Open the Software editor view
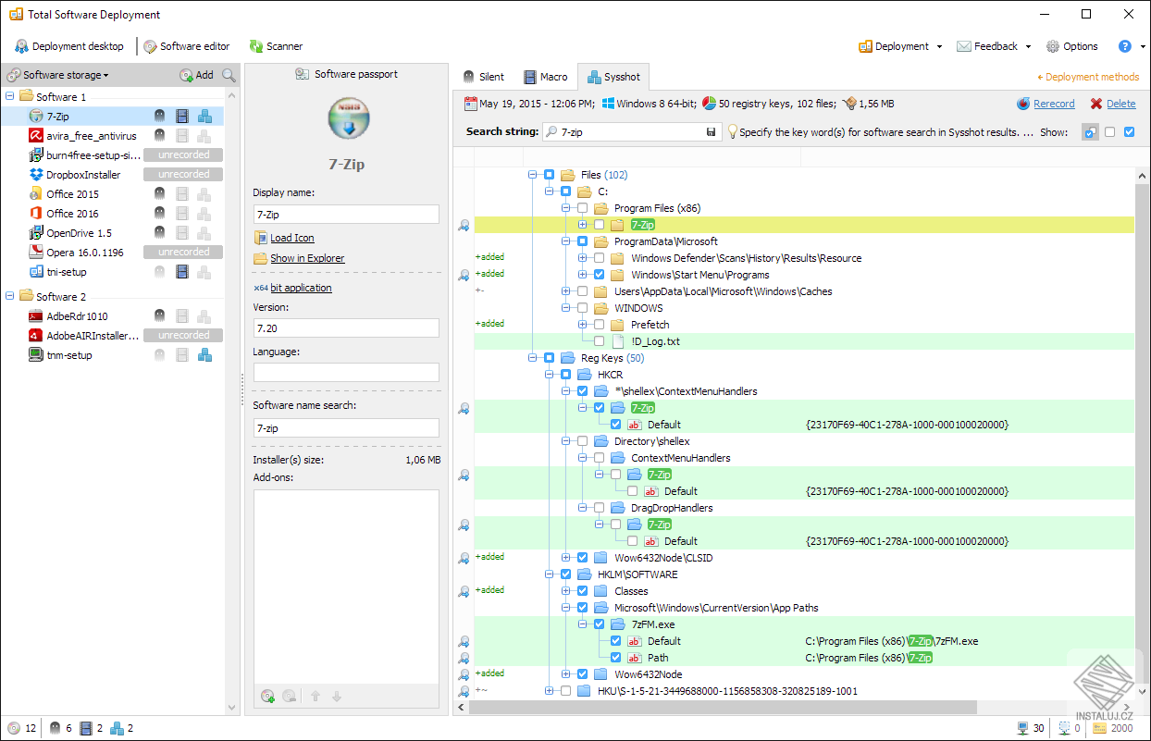The width and height of the screenshot is (1151, 741). tap(186, 46)
